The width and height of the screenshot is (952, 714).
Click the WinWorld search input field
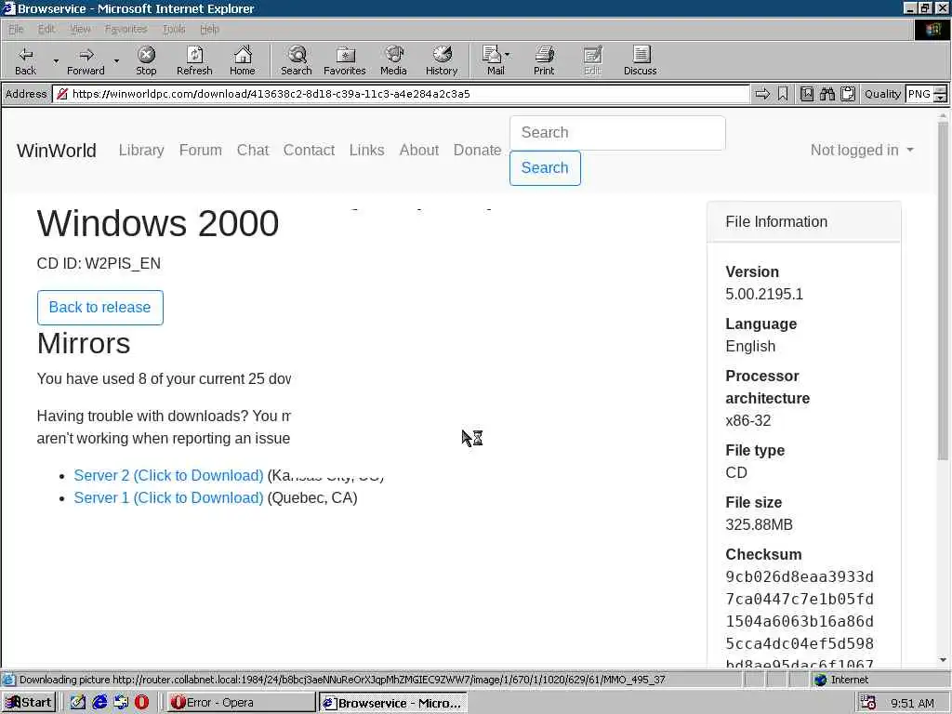coord(617,132)
